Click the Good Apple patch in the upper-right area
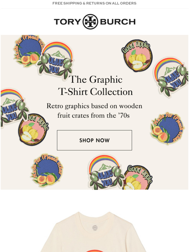The width and height of the screenshot is (189, 252). point(137,55)
